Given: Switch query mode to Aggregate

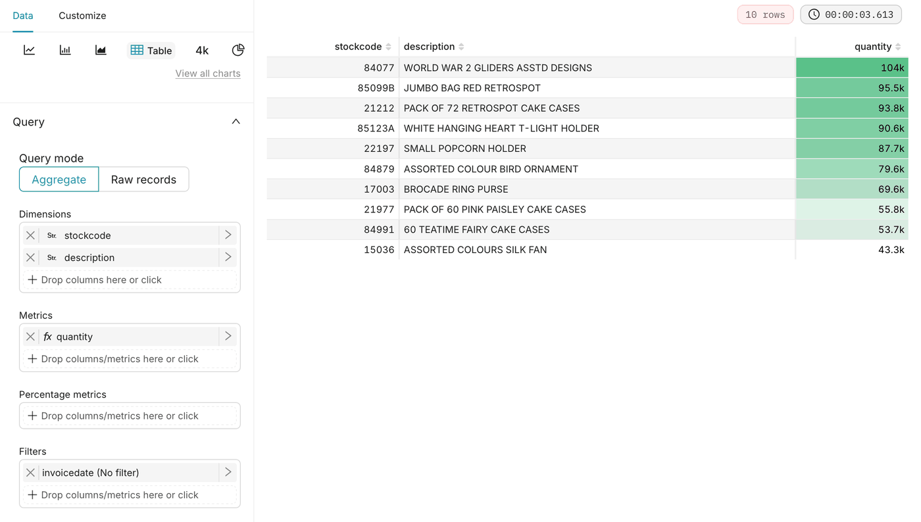Looking at the screenshot, I should click(x=59, y=179).
